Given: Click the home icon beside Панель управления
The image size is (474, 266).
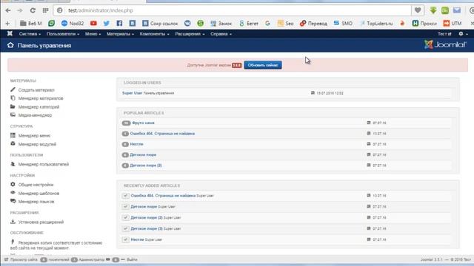Looking at the screenshot, I should click(x=10, y=45).
